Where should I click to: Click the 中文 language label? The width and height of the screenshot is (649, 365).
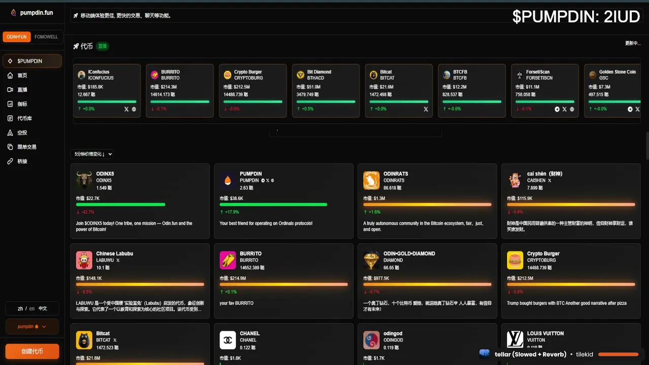43,308
